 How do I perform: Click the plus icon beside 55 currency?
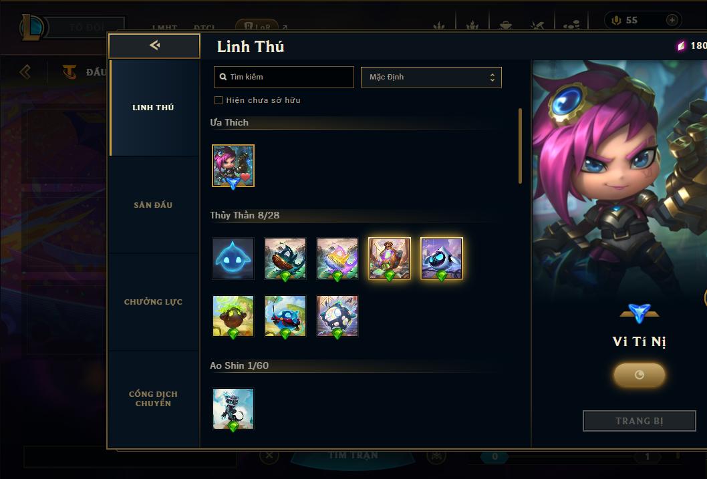tap(672, 20)
